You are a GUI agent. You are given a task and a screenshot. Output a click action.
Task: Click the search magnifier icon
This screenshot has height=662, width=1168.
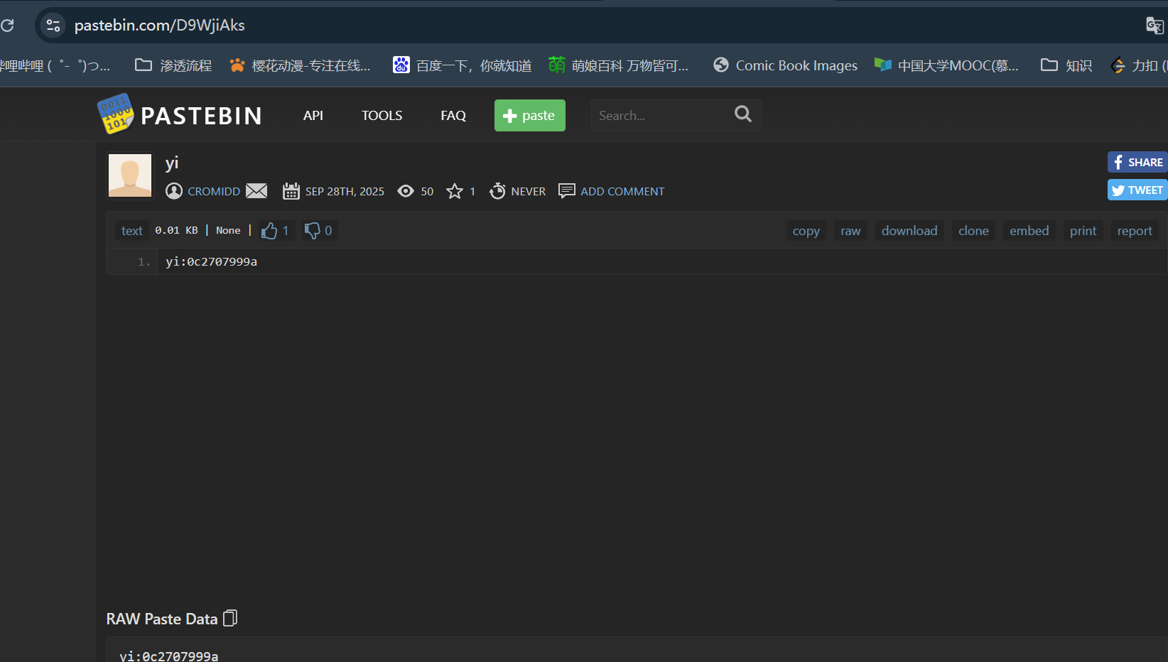[743, 114]
